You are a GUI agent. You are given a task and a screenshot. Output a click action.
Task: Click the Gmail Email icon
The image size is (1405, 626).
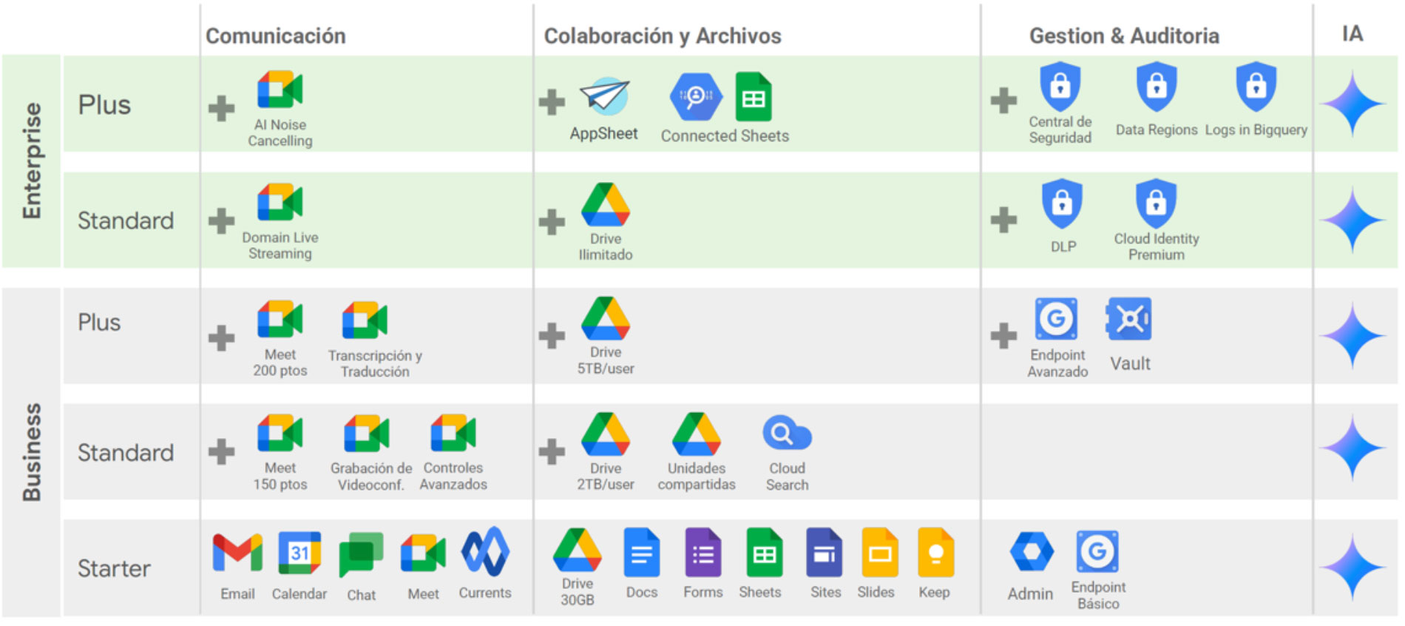(237, 553)
